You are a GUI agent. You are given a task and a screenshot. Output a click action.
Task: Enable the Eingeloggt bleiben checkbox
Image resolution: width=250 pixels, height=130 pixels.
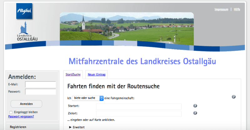click(x=11, y=112)
